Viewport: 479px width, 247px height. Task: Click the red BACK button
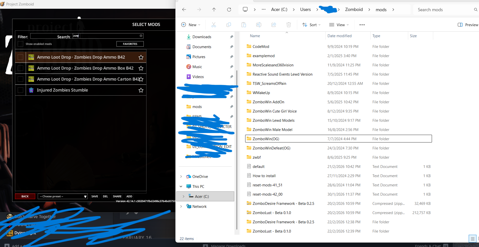25,196
